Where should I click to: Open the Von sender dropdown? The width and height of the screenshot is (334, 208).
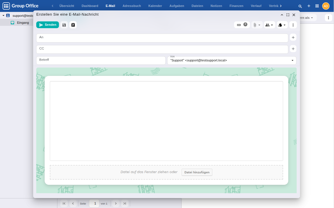232,61
